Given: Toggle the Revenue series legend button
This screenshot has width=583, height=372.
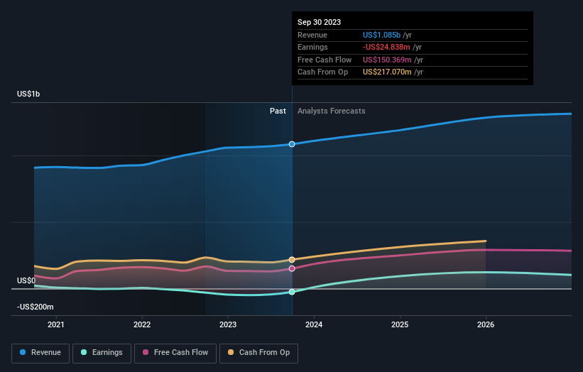Looking at the screenshot, I should (40, 353).
